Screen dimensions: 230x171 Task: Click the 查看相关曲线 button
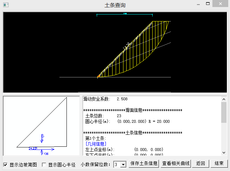click(x=176, y=164)
